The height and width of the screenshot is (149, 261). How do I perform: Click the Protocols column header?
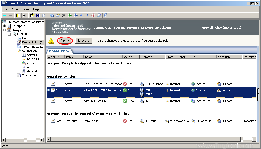tap(152, 57)
